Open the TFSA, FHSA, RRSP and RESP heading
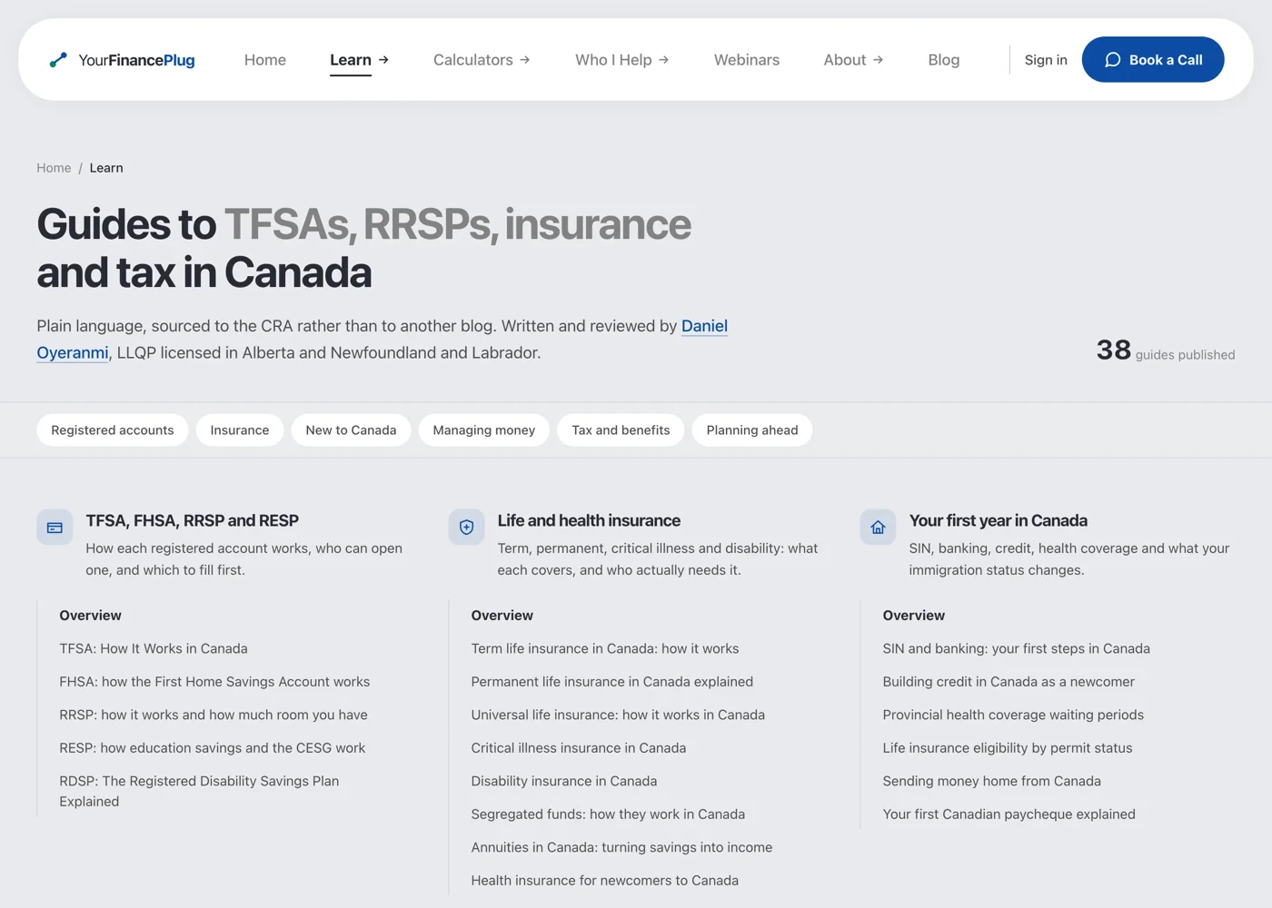 pos(193,520)
